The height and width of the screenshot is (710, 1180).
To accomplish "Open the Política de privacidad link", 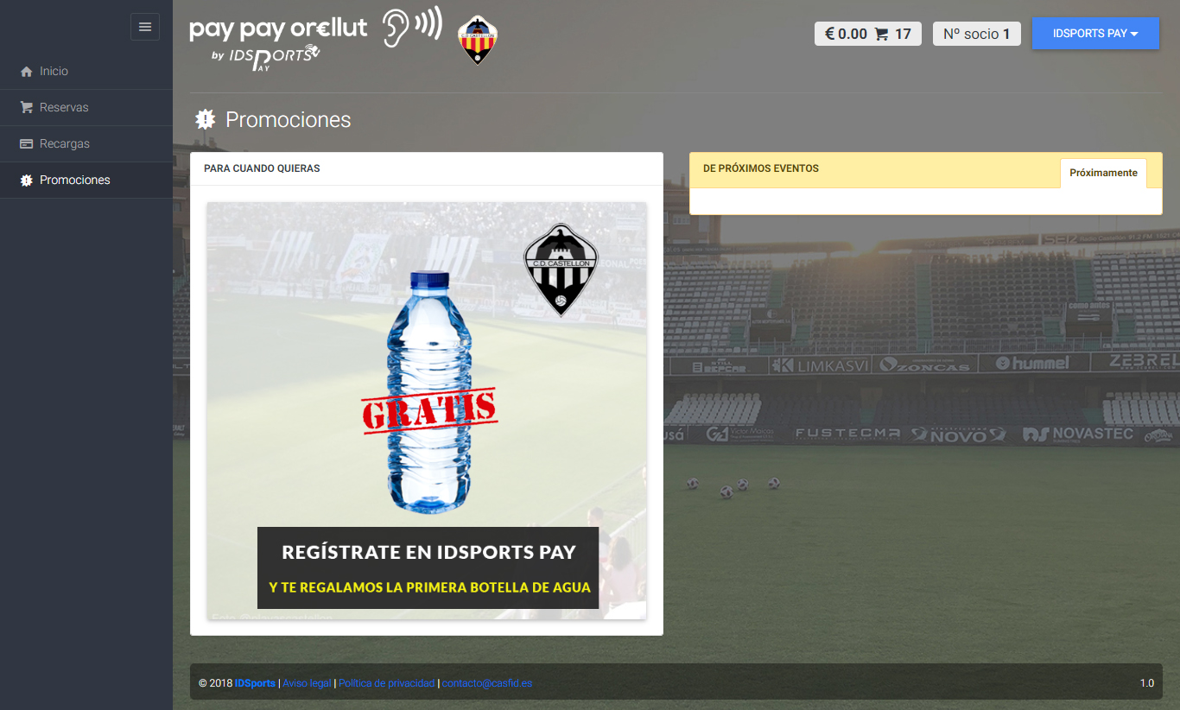I will [387, 683].
